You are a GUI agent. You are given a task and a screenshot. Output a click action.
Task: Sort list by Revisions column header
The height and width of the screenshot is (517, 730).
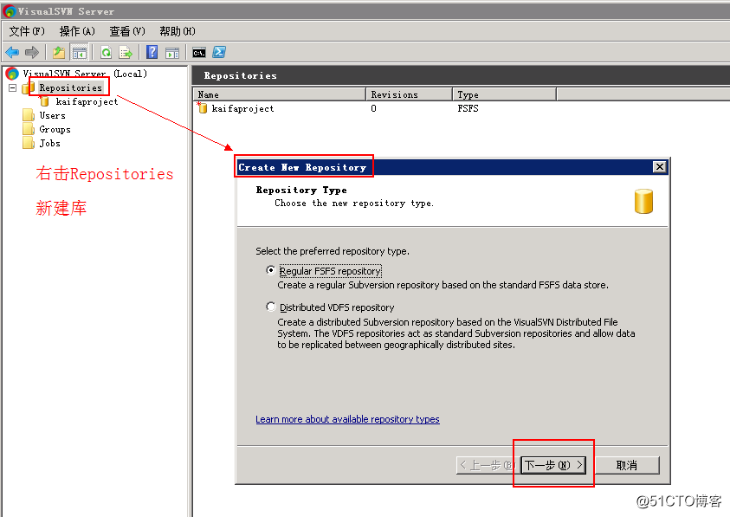click(x=409, y=94)
